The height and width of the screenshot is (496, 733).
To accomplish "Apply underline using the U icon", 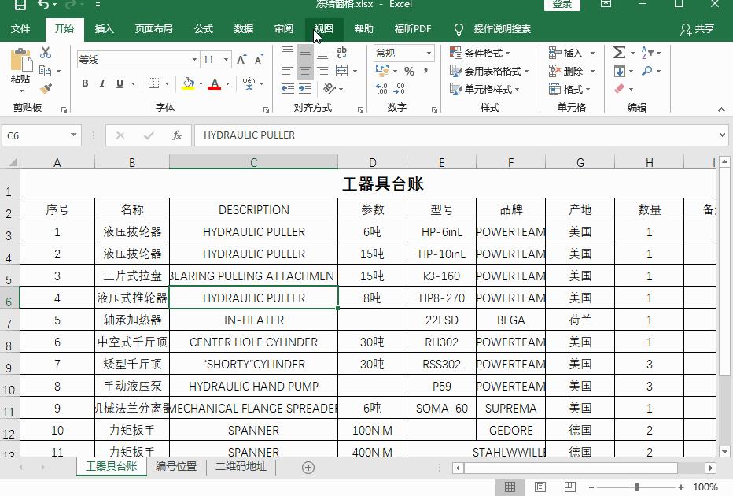I will tap(120, 83).
